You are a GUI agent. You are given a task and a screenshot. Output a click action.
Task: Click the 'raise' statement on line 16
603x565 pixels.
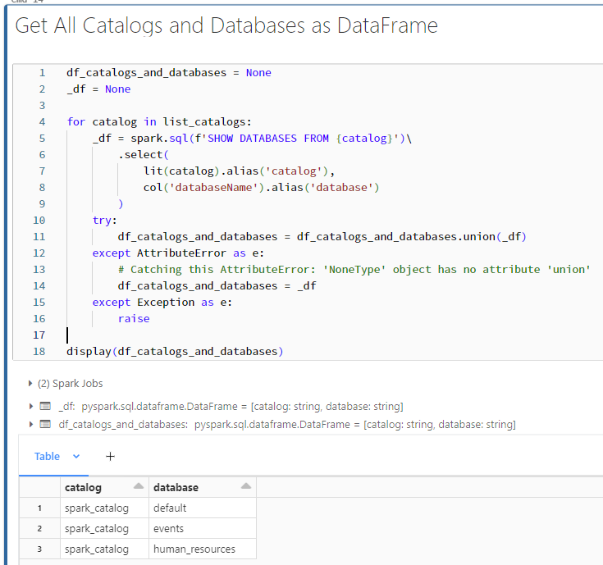(134, 318)
